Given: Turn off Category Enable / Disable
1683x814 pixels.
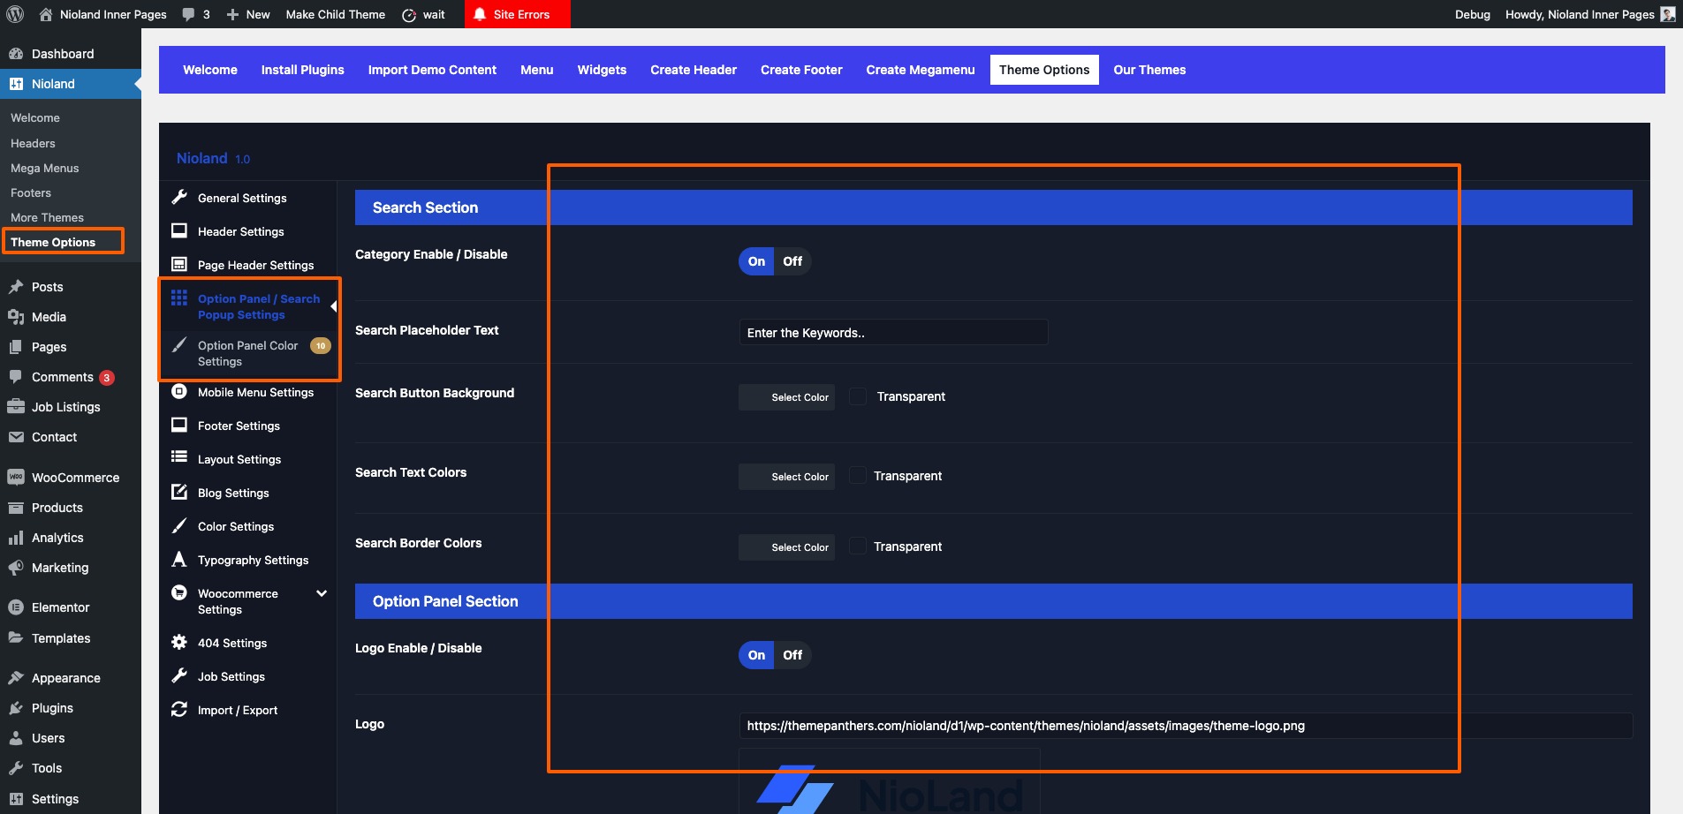Looking at the screenshot, I should coord(792,261).
